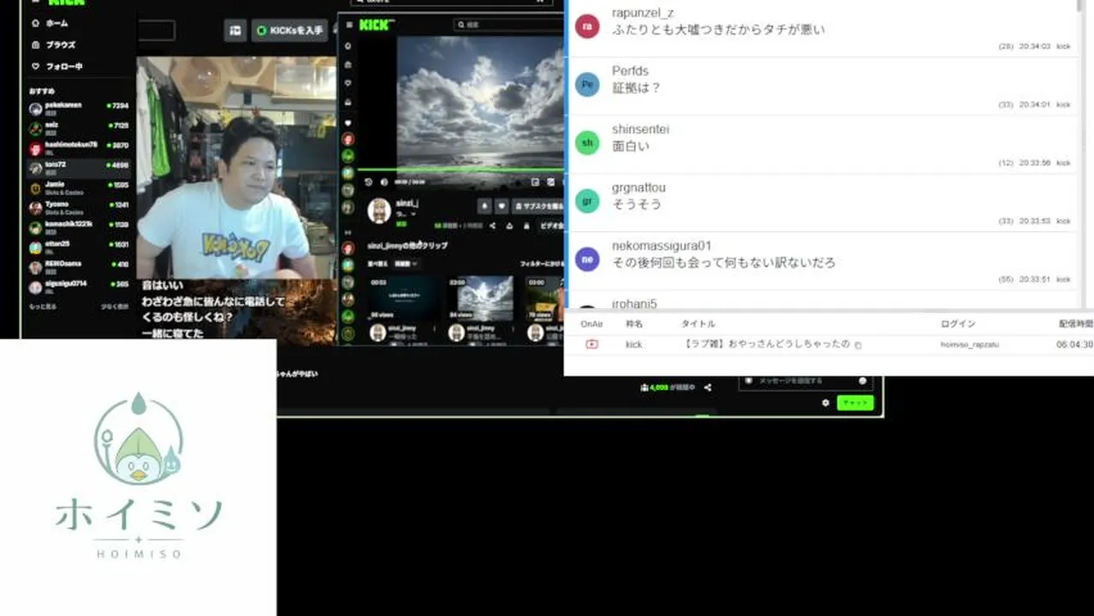Click the stream title 【ラブ雑】おやっさんどうしちゃったの
Screen dimensions: 1094x616
(766, 344)
